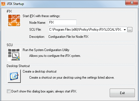Open the System Configuration Utility monitor icon

tap(14, 55)
